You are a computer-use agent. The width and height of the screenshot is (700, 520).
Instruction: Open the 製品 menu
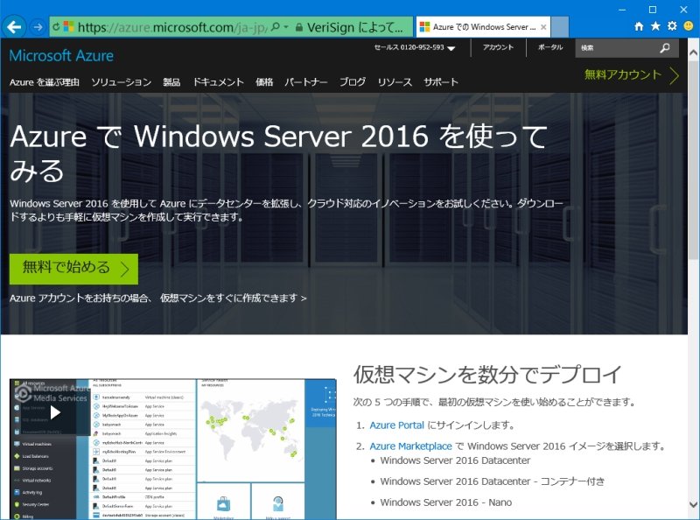(x=171, y=82)
